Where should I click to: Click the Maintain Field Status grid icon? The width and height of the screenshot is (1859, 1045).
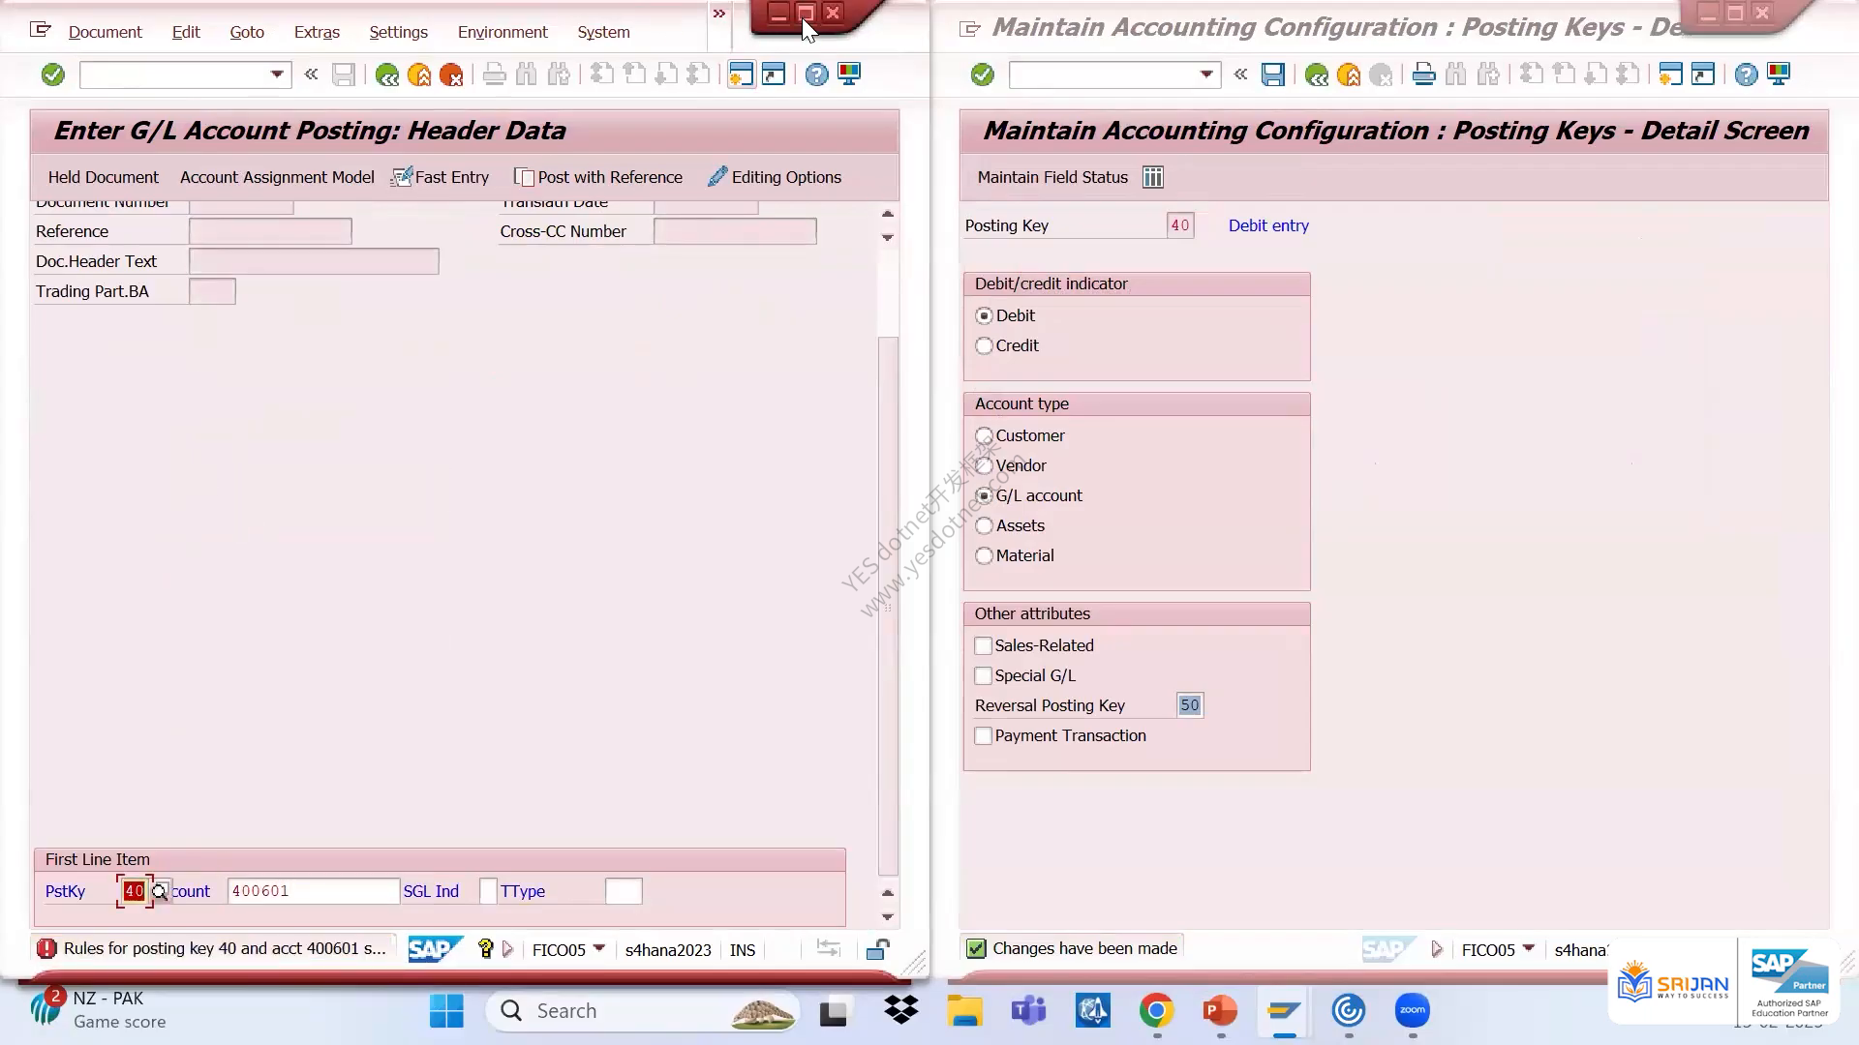(x=1152, y=177)
